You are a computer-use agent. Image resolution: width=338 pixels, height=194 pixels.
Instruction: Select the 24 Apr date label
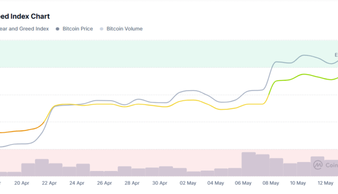click(77, 183)
